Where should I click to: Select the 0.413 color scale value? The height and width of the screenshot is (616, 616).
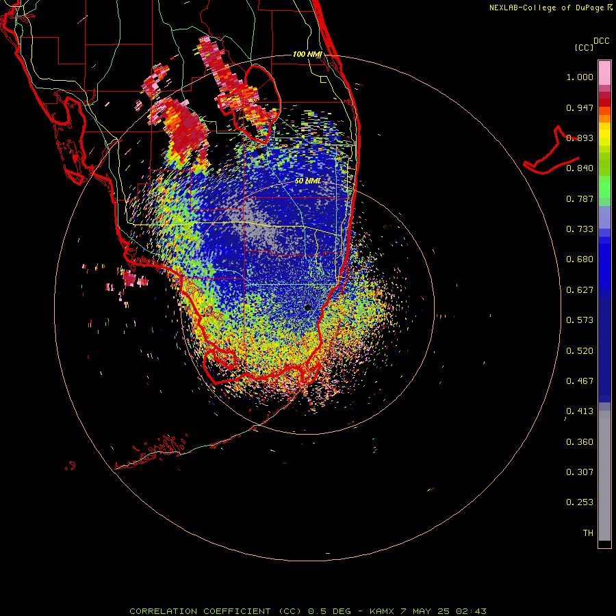(x=580, y=411)
